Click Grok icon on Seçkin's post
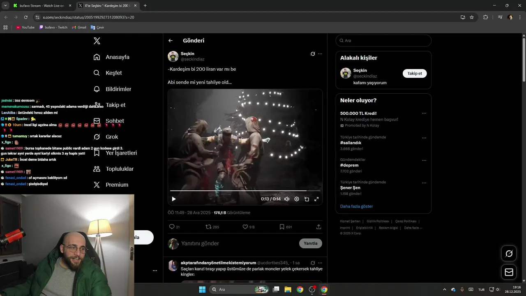Viewport: 526px width, 296px height. click(x=313, y=54)
